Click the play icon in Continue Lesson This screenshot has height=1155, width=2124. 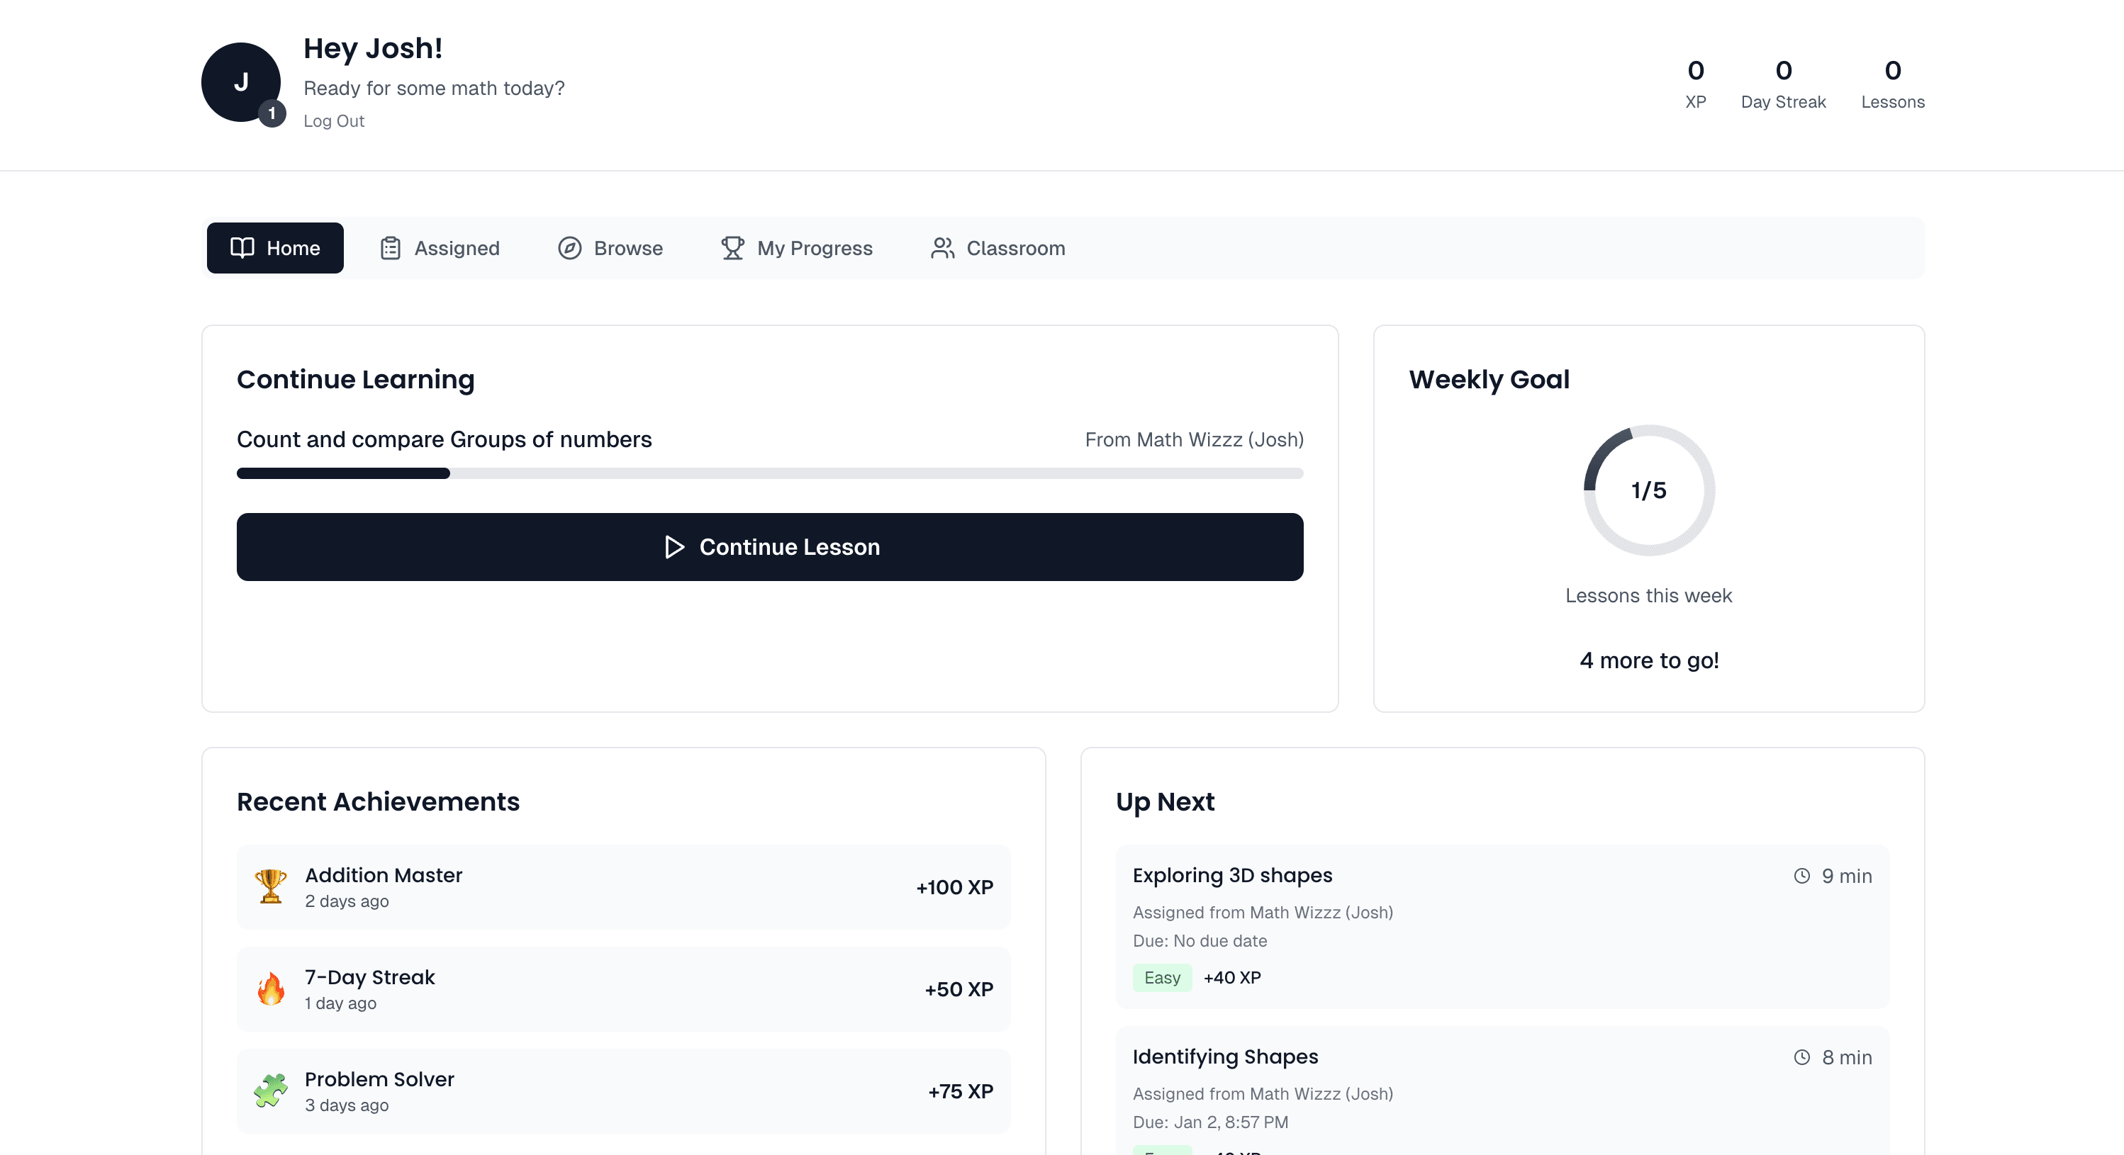(x=673, y=546)
